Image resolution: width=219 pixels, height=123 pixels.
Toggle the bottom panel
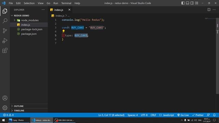click(x=188, y=3)
